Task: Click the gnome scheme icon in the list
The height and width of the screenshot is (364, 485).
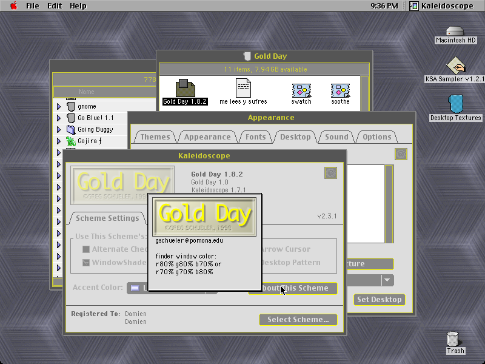Action: point(71,107)
